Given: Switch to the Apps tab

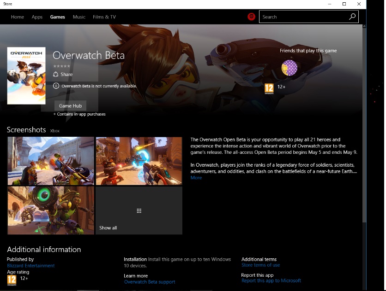Looking at the screenshot, I should [x=37, y=17].
